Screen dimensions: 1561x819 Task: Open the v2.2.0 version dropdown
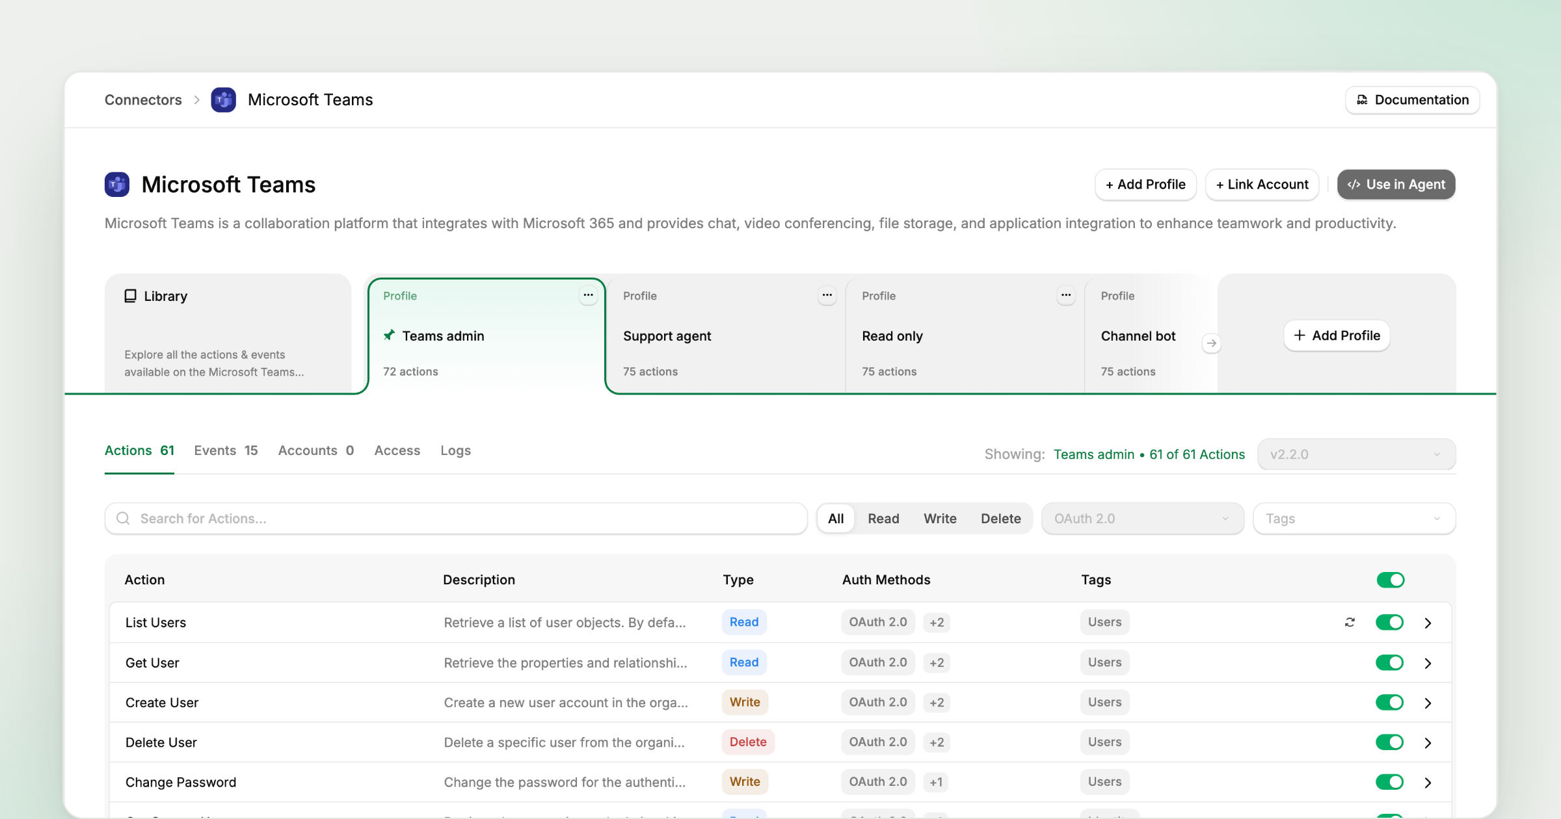point(1356,454)
